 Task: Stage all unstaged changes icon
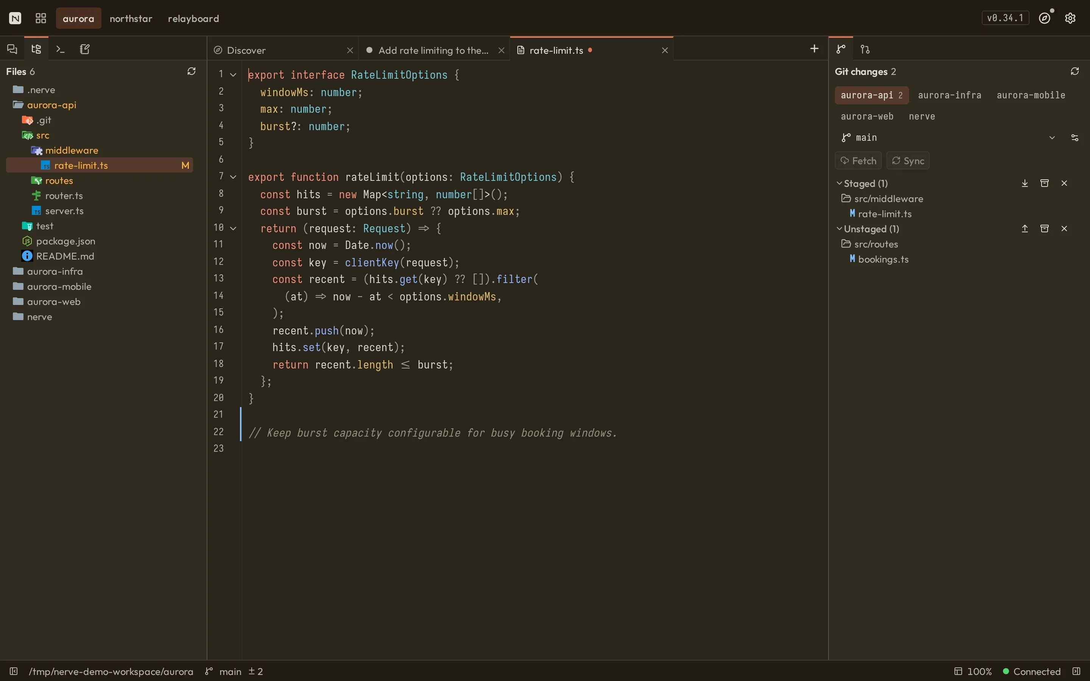(x=1025, y=229)
